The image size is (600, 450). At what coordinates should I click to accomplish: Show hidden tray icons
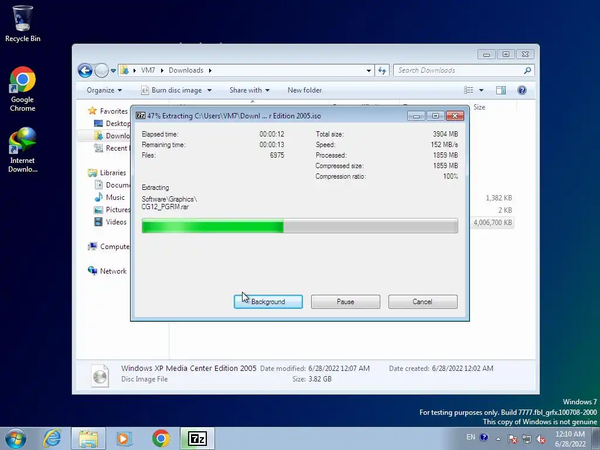(498, 439)
